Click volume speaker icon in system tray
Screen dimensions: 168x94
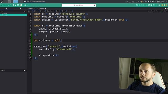pos(153,2)
